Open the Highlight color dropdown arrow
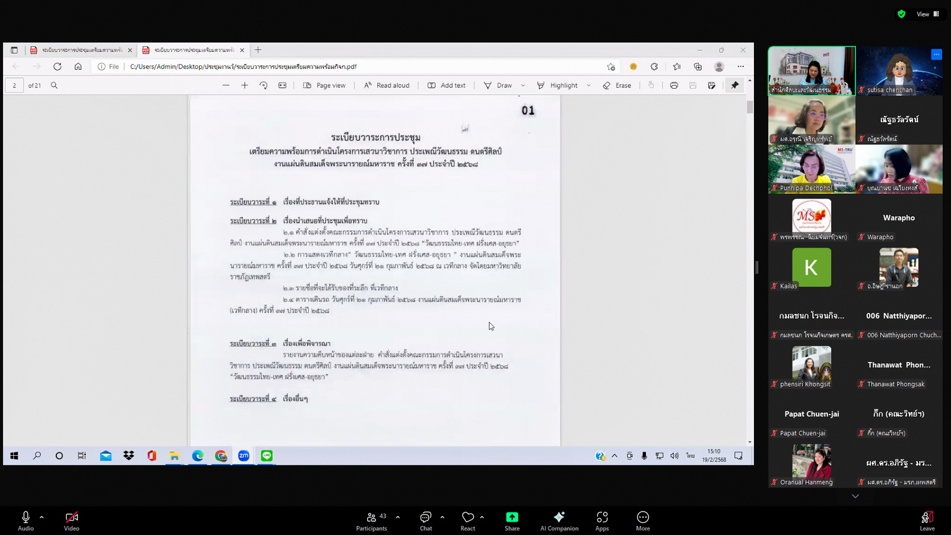951x535 pixels. tap(589, 86)
